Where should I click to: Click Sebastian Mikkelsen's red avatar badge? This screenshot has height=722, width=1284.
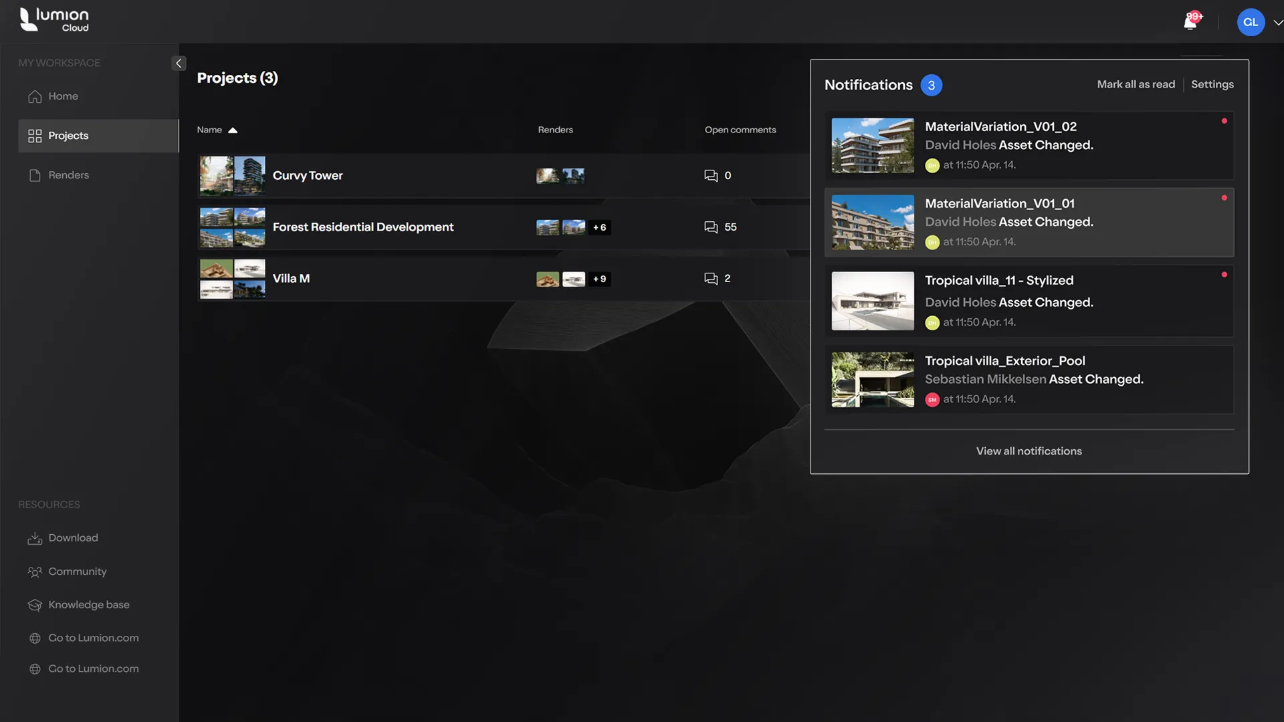click(x=932, y=400)
